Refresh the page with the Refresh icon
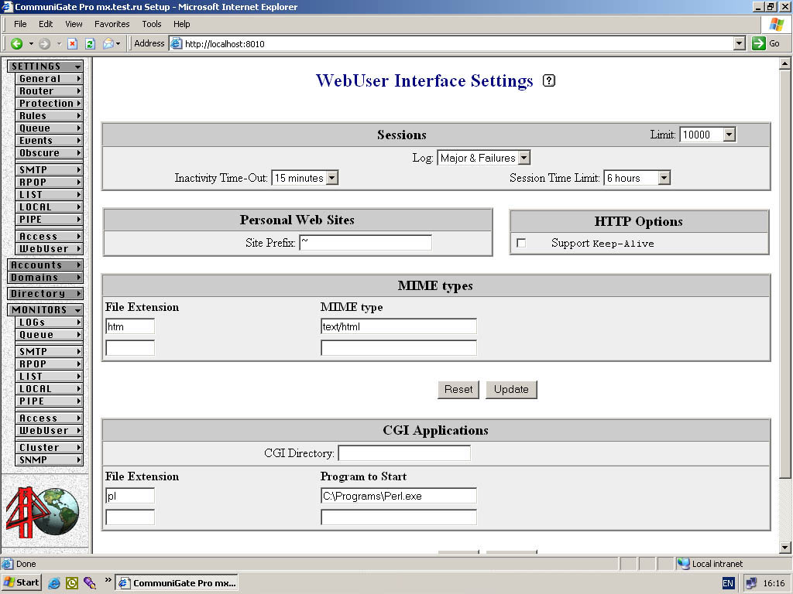The width and height of the screenshot is (793, 594). pos(90,44)
